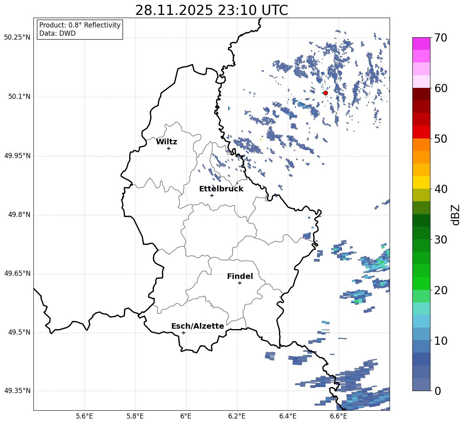Click the 49.5°N latitude label
The height and width of the screenshot is (424, 465).
pyautogui.click(x=19, y=332)
